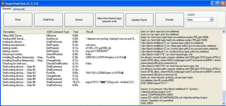Image resolution: width=226 pixels, height=106 pixels.
Task: Click the 'CheckIfShellRooted' command cell
Action: pos(57,64)
